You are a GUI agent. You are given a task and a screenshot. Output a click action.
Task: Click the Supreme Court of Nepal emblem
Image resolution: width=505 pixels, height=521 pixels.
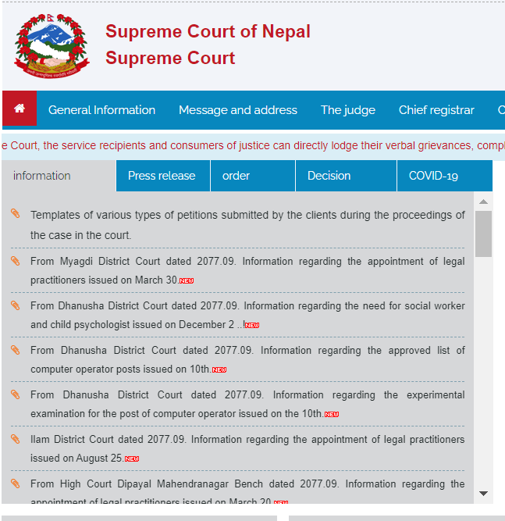[x=52, y=46]
